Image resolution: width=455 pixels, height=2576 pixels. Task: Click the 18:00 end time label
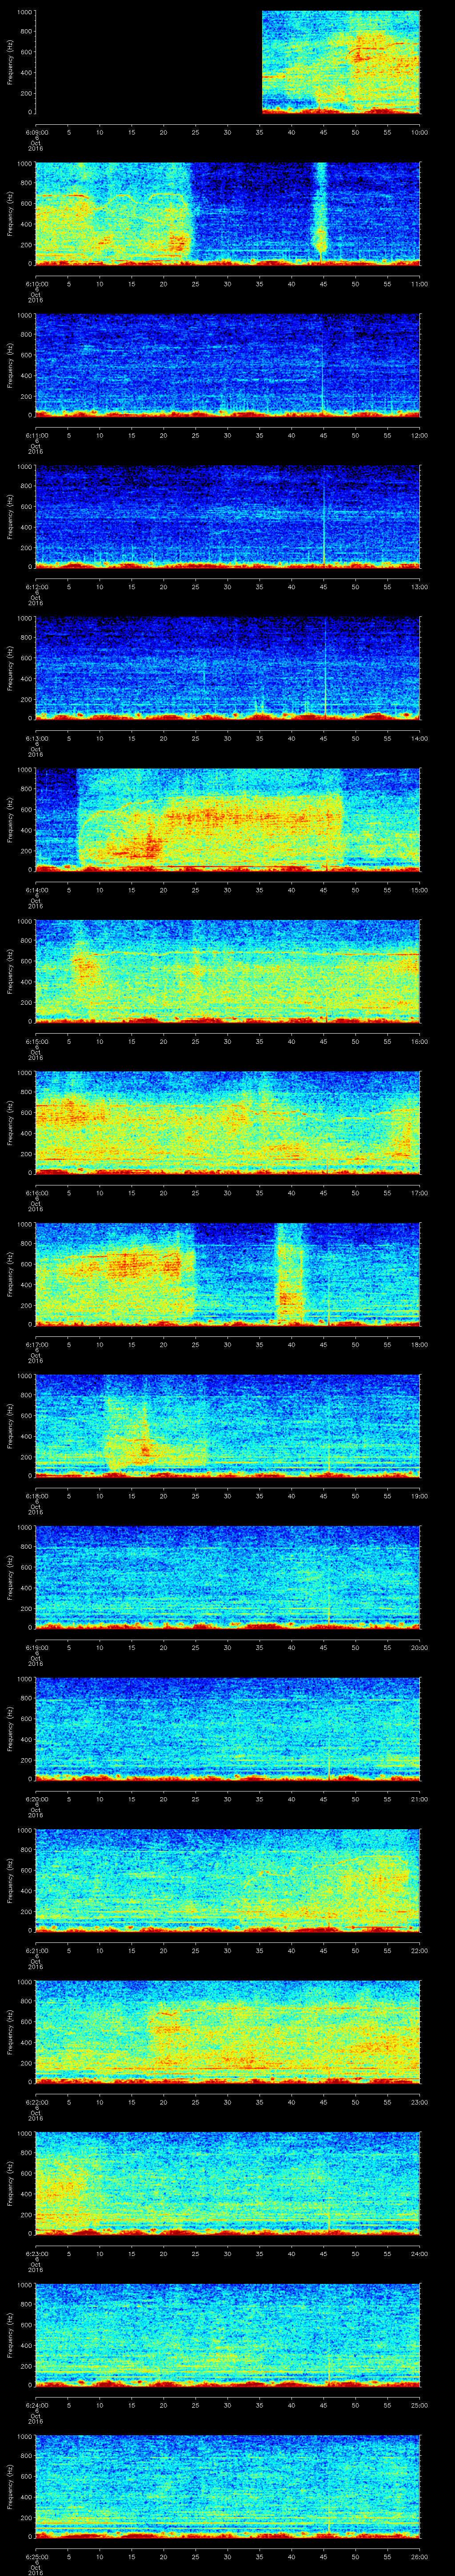(419, 1344)
